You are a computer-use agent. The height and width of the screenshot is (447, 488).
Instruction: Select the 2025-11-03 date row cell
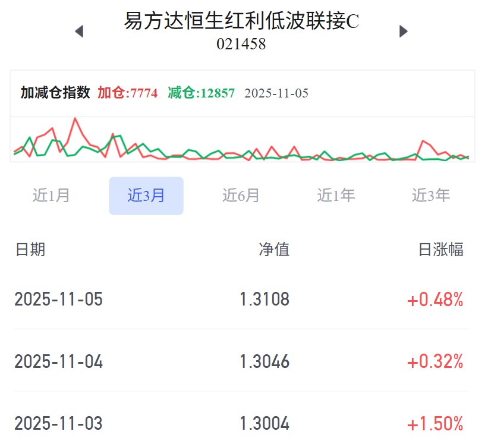(58, 423)
